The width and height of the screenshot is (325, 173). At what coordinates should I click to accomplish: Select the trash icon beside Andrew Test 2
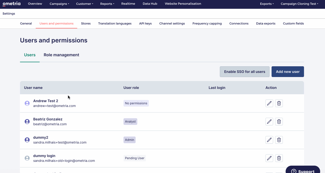point(279,103)
